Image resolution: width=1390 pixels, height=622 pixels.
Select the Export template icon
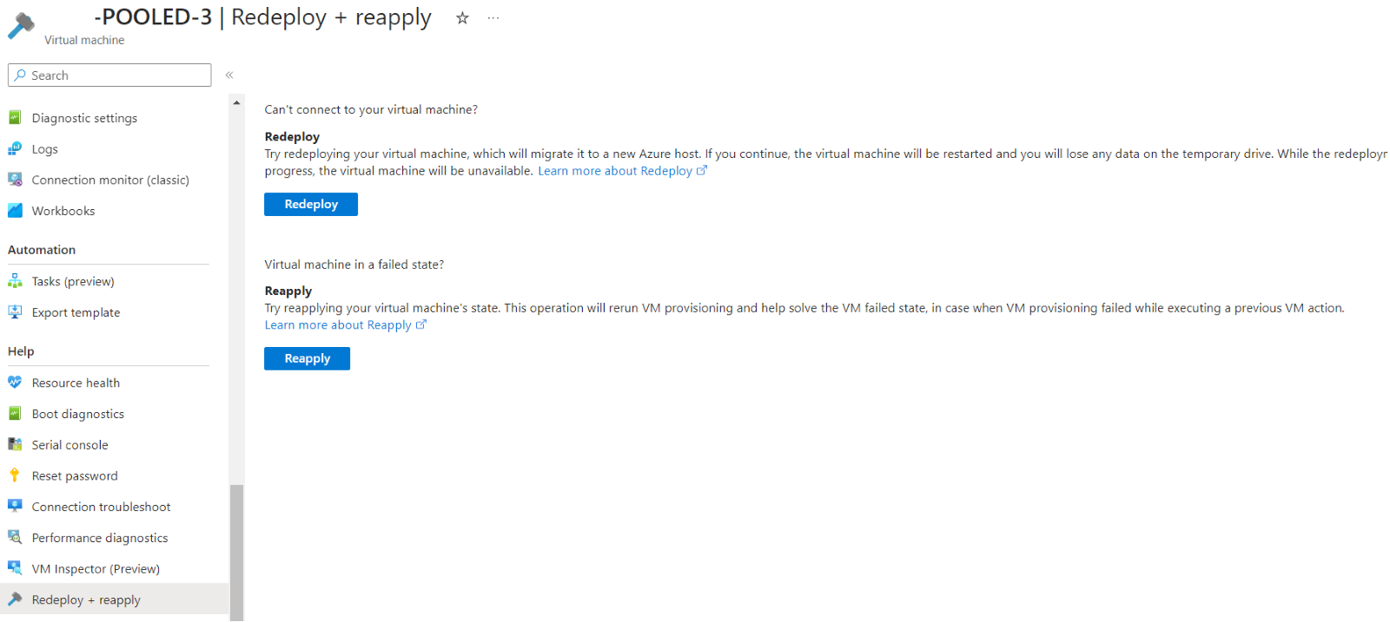(16, 311)
